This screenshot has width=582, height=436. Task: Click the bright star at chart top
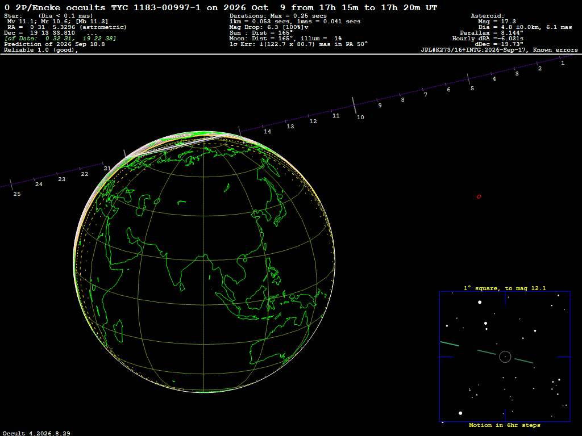pos(480,302)
